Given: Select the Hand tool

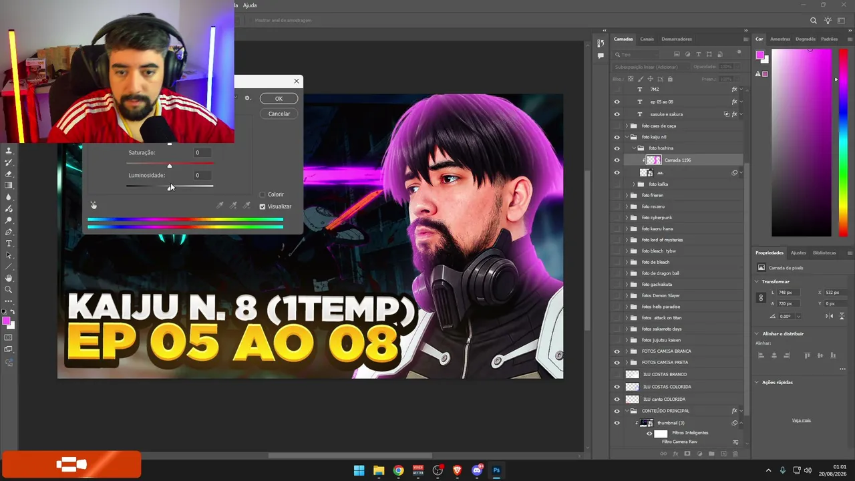Looking at the screenshot, I should coord(9,278).
